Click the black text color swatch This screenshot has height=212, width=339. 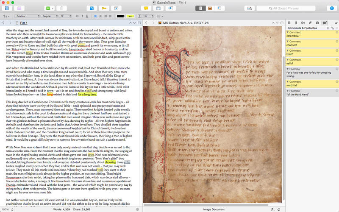click(x=121, y=16)
